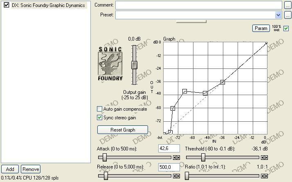Click the Param button

point(261,28)
